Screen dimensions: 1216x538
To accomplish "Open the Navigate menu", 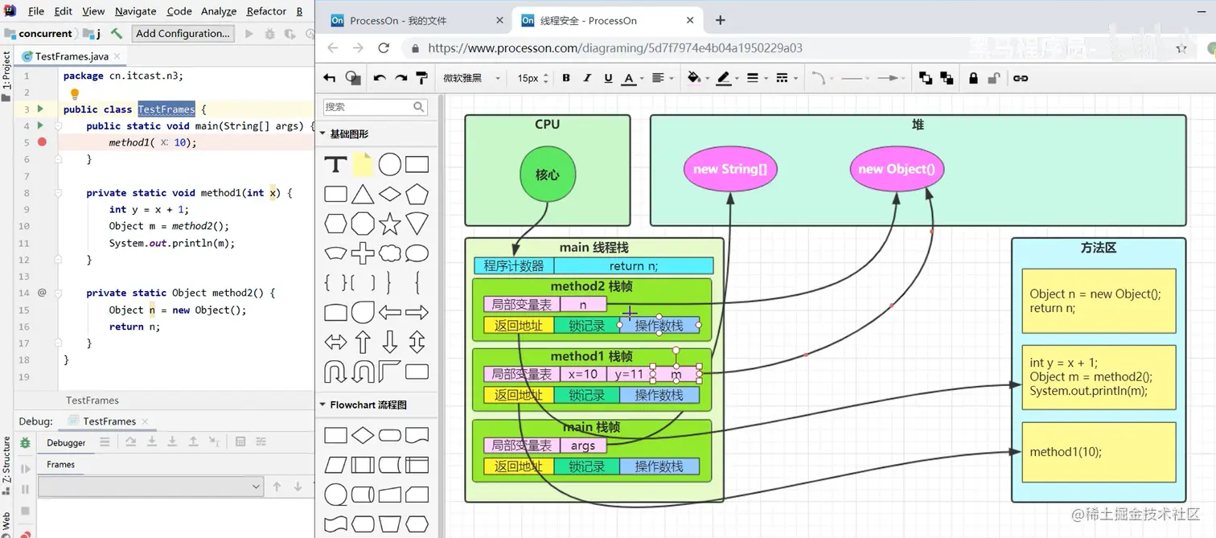I will 135,11.
